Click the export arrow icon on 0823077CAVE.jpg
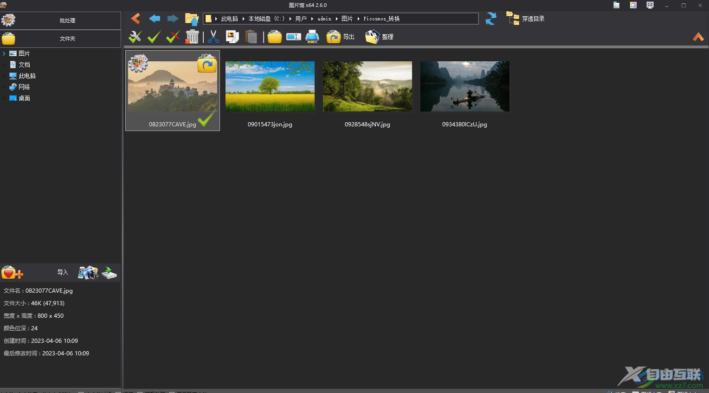Image resolution: width=709 pixels, height=393 pixels. [x=207, y=64]
